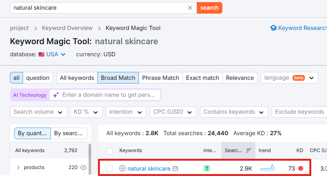The image size is (327, 176).
Task: Focus the domain name AI input field
Action: (x=105, y=95)
